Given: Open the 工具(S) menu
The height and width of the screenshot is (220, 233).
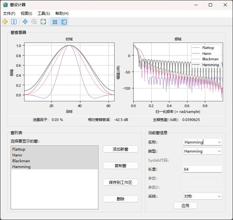Looking at the screenshot, I should point(44,14).
